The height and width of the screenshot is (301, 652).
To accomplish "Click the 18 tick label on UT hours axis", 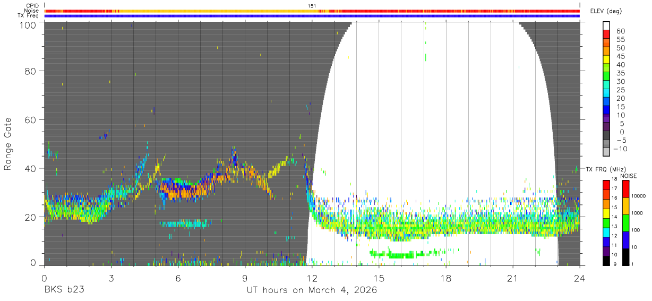I will 446,278.
